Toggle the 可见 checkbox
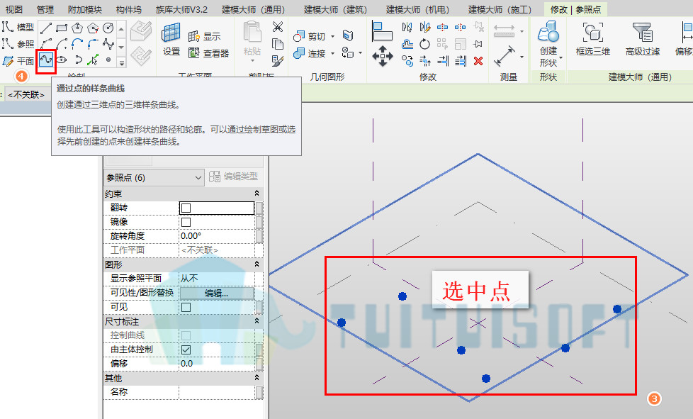 186,307
